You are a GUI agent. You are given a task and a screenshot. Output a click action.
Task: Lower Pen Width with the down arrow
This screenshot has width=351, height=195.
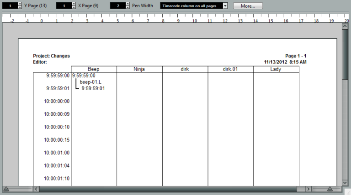click(128, 8)
